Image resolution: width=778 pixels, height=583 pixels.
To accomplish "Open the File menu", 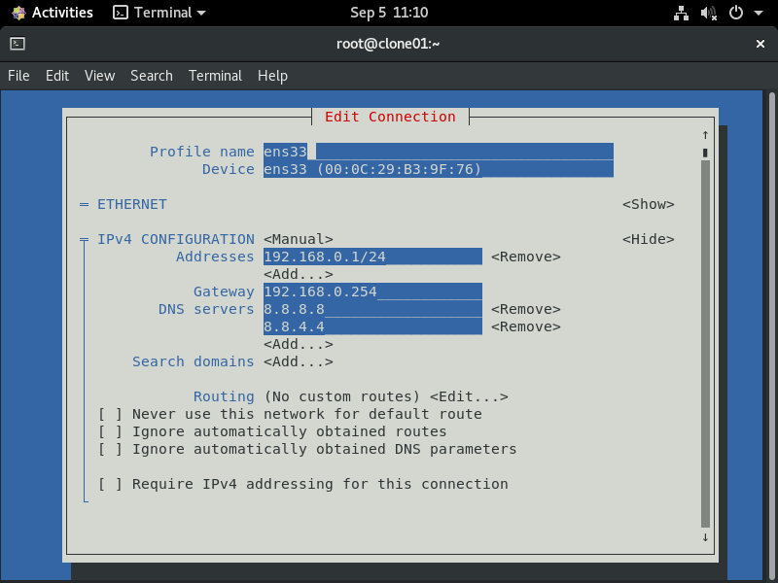I will click(18, 76).
